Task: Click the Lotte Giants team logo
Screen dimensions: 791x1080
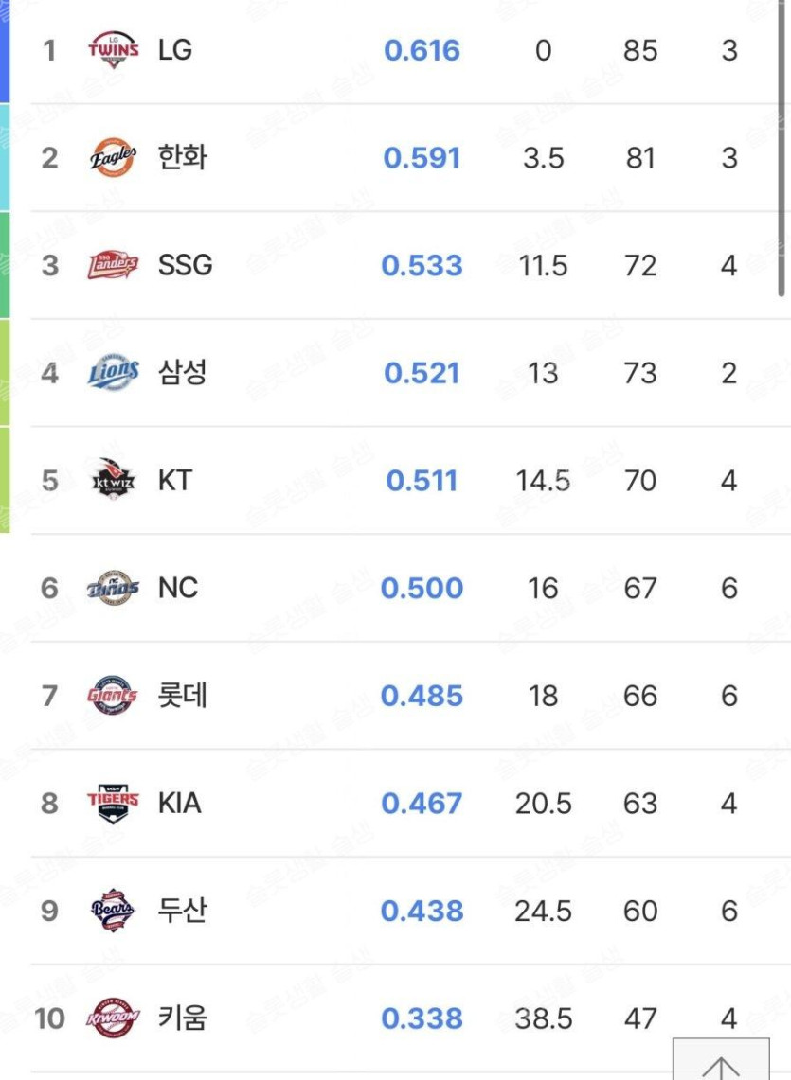Action: (x=113, y=696)
